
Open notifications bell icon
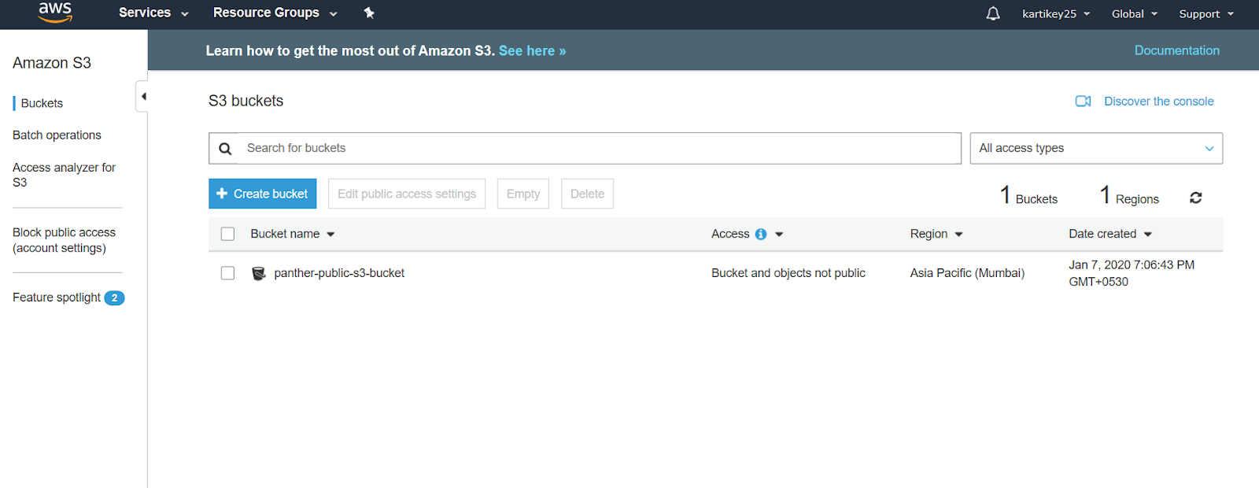993,13
